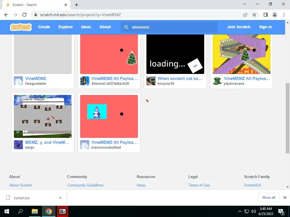Reload the page with the refresh icon
Screen dimensions: 290x217
(24, 15)
